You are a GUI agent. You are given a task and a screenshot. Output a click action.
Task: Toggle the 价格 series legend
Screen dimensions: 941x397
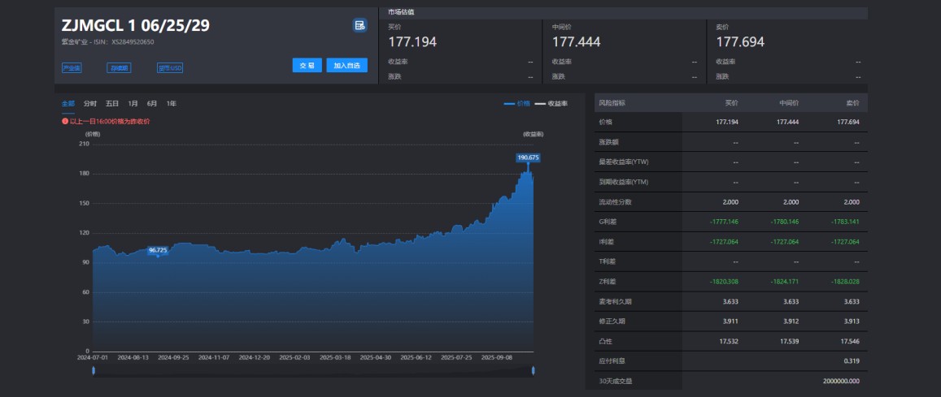click(516, 104)
